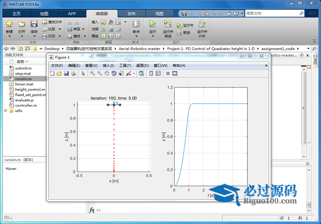Screen dimensions: 321x224
Task: Open Insert 插入(I) menu in Figure
Action: (108, 65)
